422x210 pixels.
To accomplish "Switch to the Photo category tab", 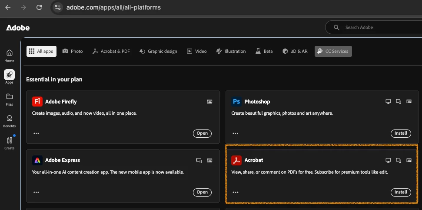I will [x=73, y=51].
